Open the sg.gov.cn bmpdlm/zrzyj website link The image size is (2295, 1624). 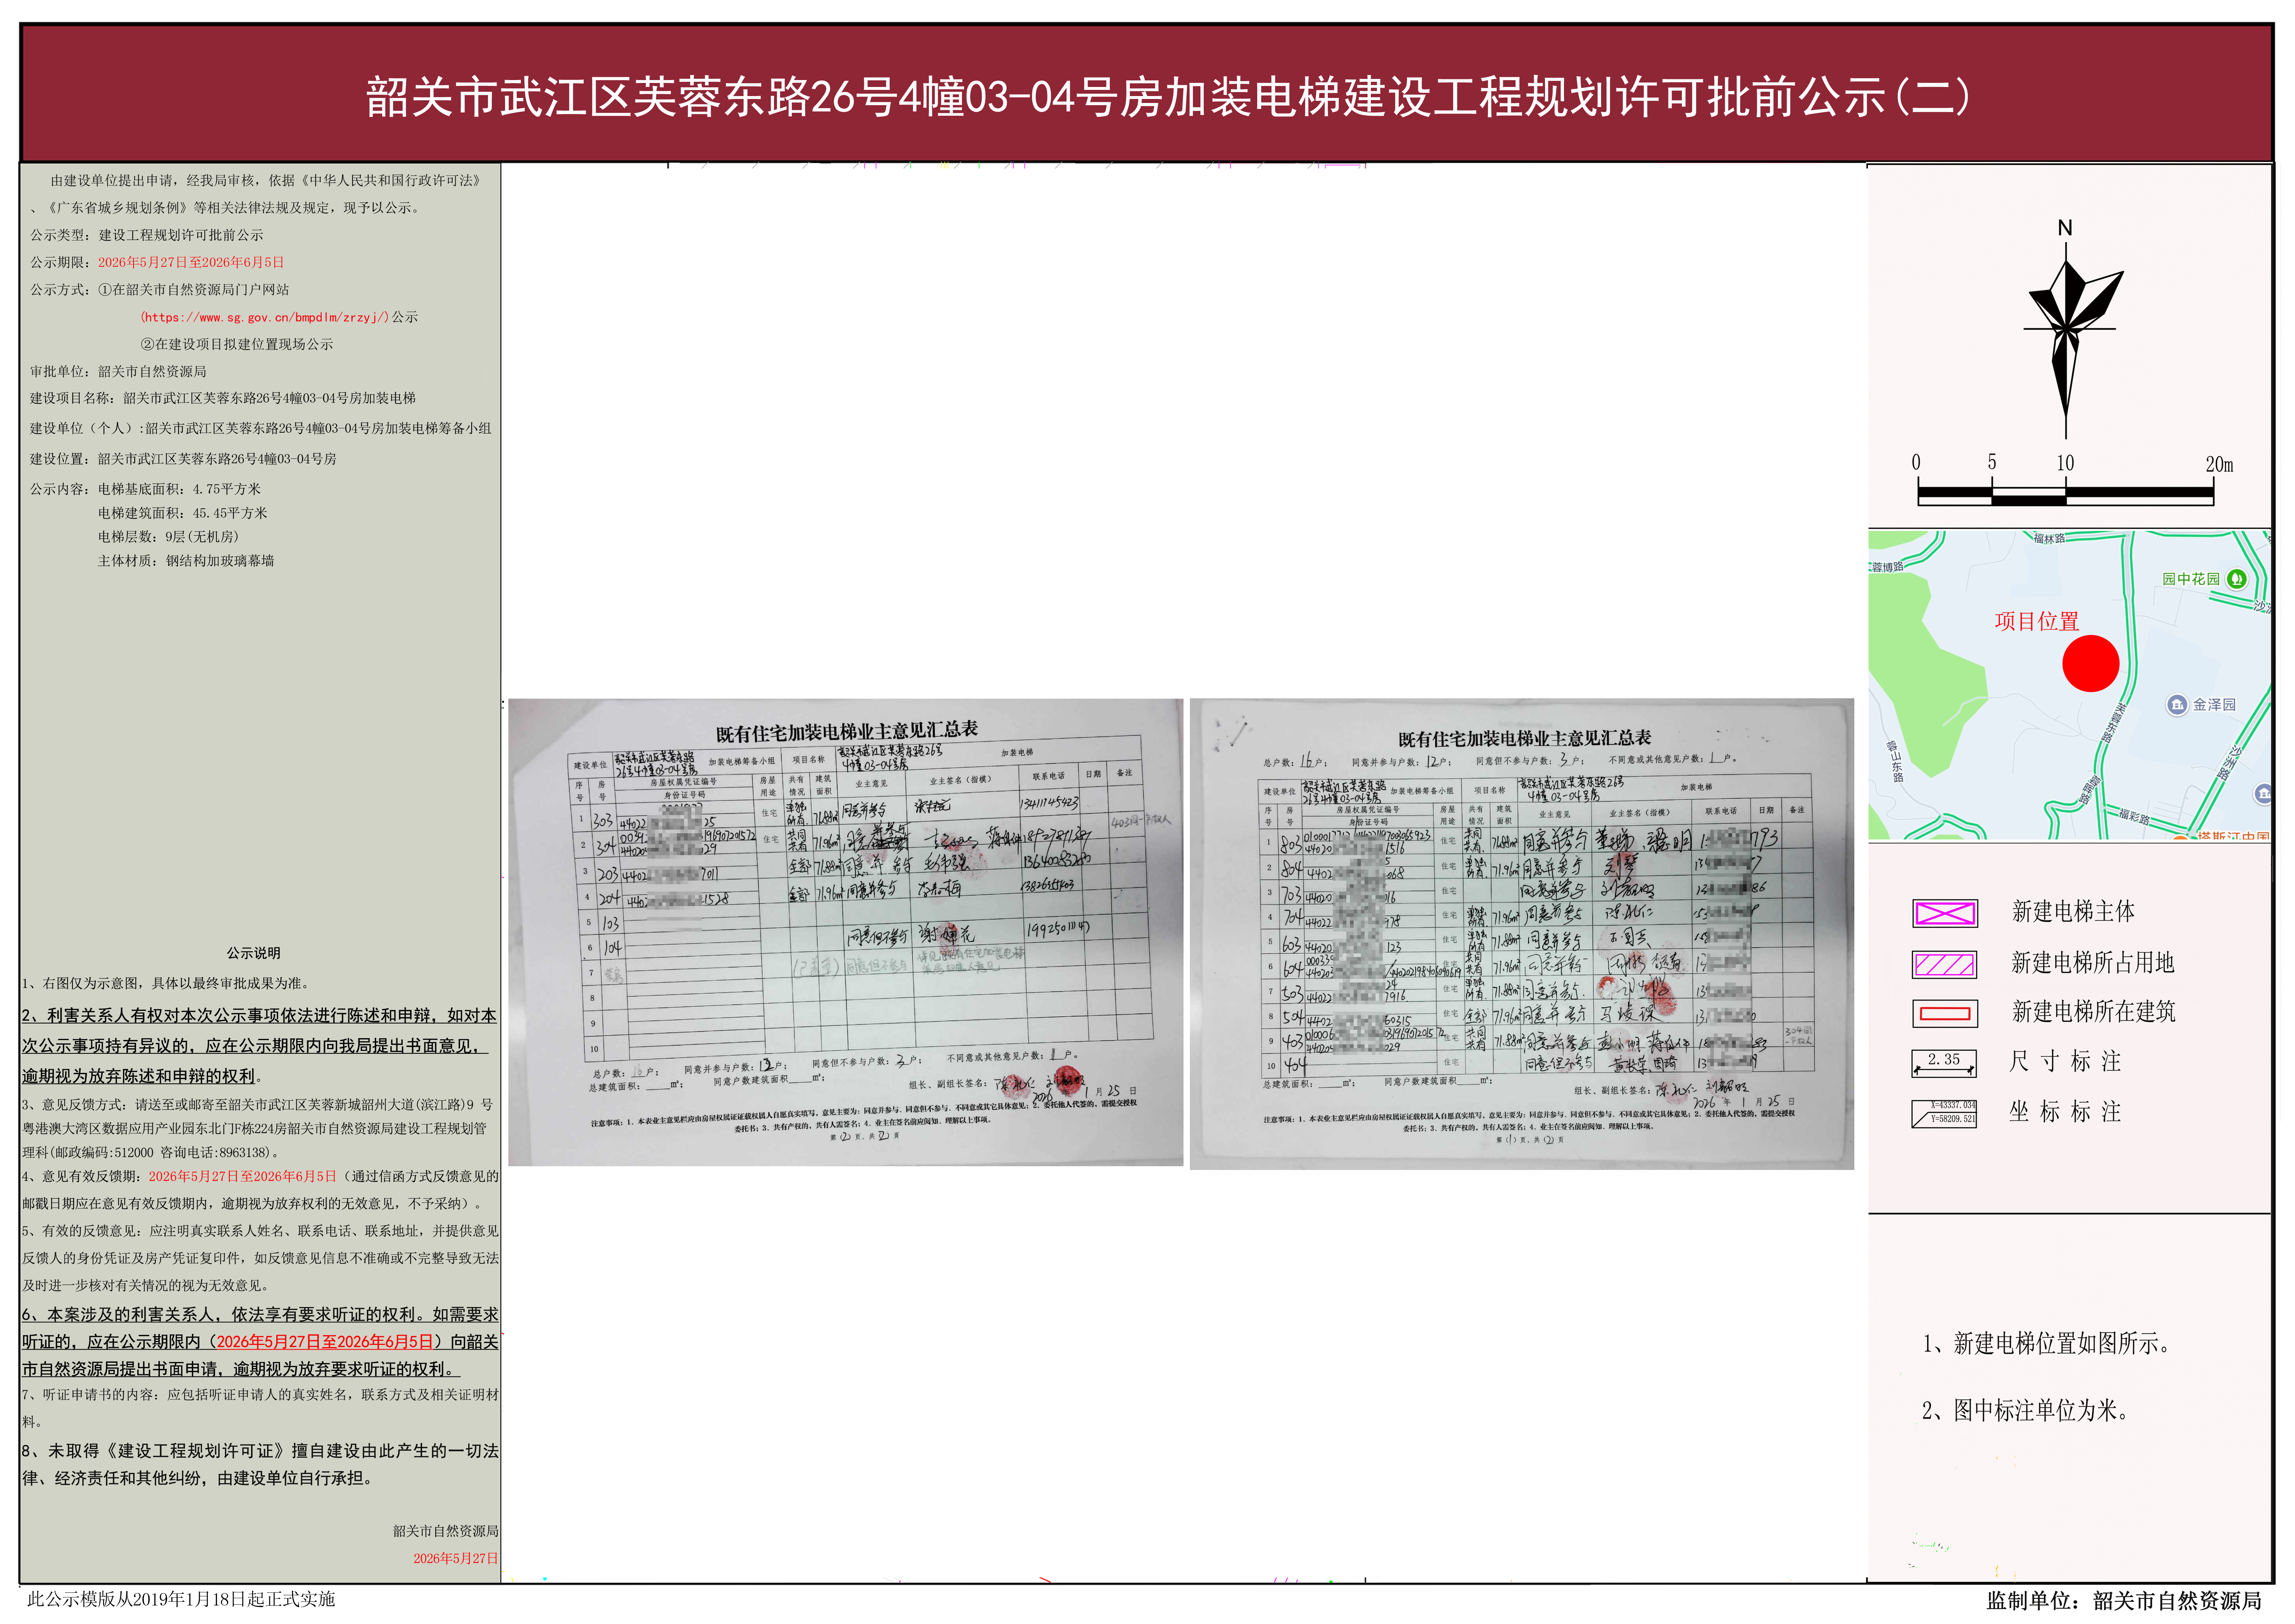(264, 317)
